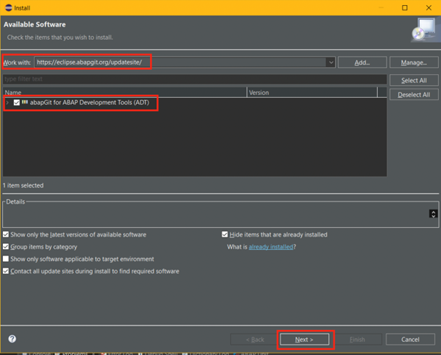This screenshot has width=441, height=355.
Task: Open the Add repository dialog
Action: (x=362, y=62)
